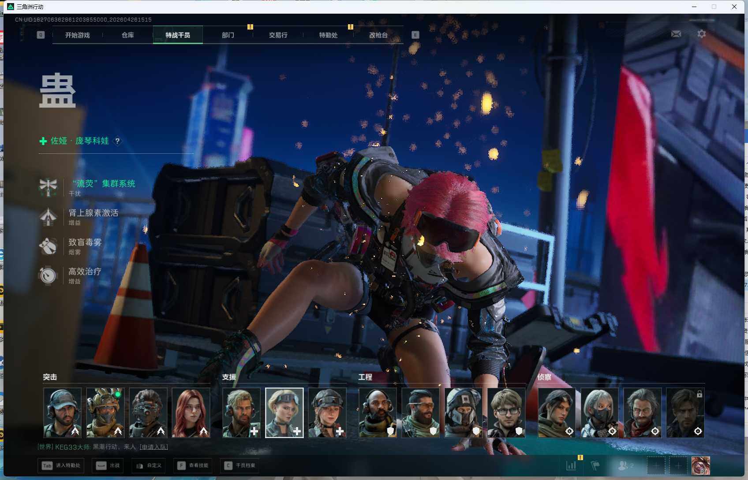Open the 交易行 tab
Screen dimensions: 748x480
pyautogui.click(x=278, y=35)
